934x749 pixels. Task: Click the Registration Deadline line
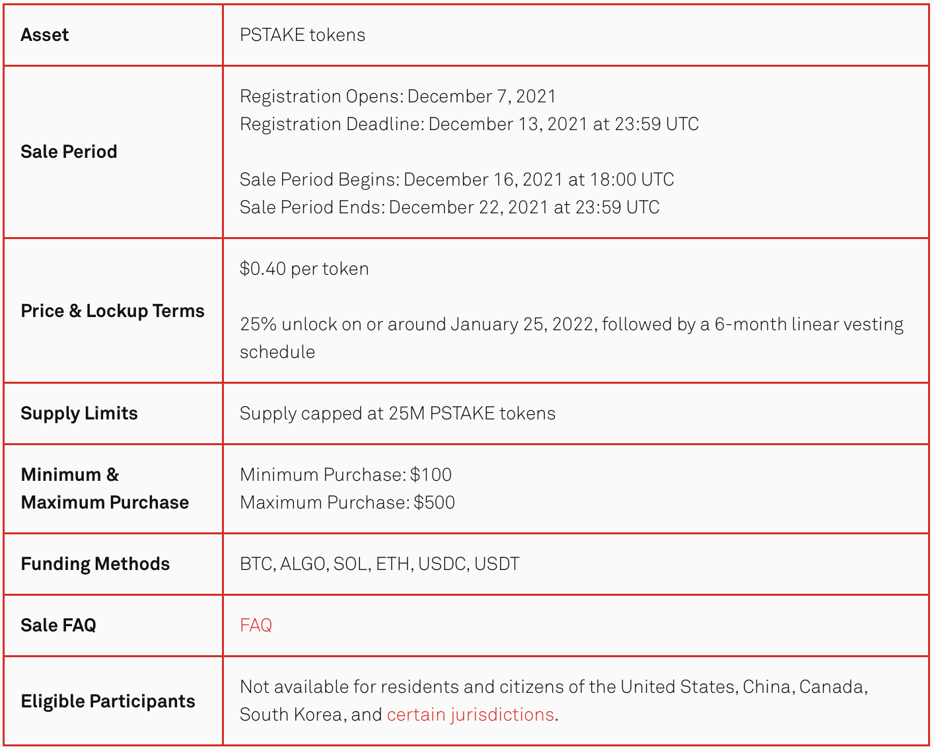coord(469,124)
